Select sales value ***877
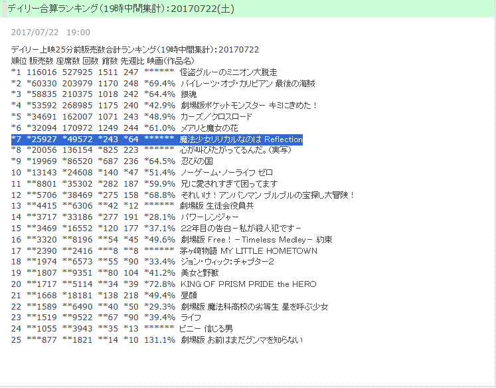496x388 pixels. coord(42,340)
